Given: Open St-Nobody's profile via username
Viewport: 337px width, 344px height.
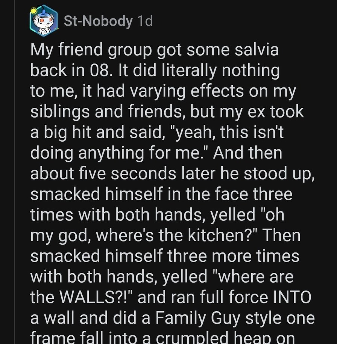Looking at the screenshot, I should pos(98,21).
